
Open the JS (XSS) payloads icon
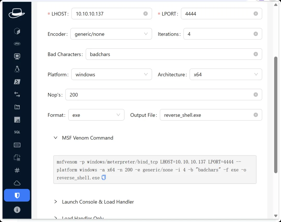(17, 120)
